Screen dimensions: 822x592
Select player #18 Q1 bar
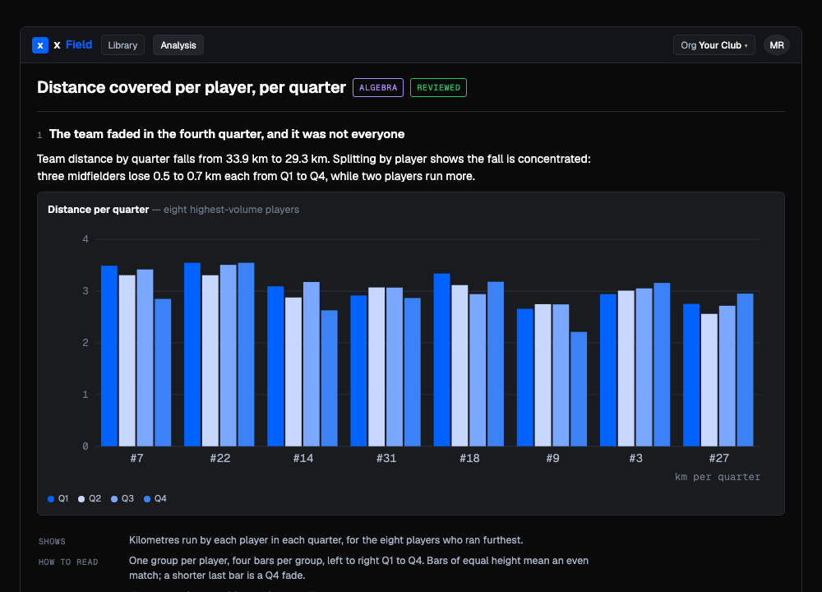pos(442,359)
